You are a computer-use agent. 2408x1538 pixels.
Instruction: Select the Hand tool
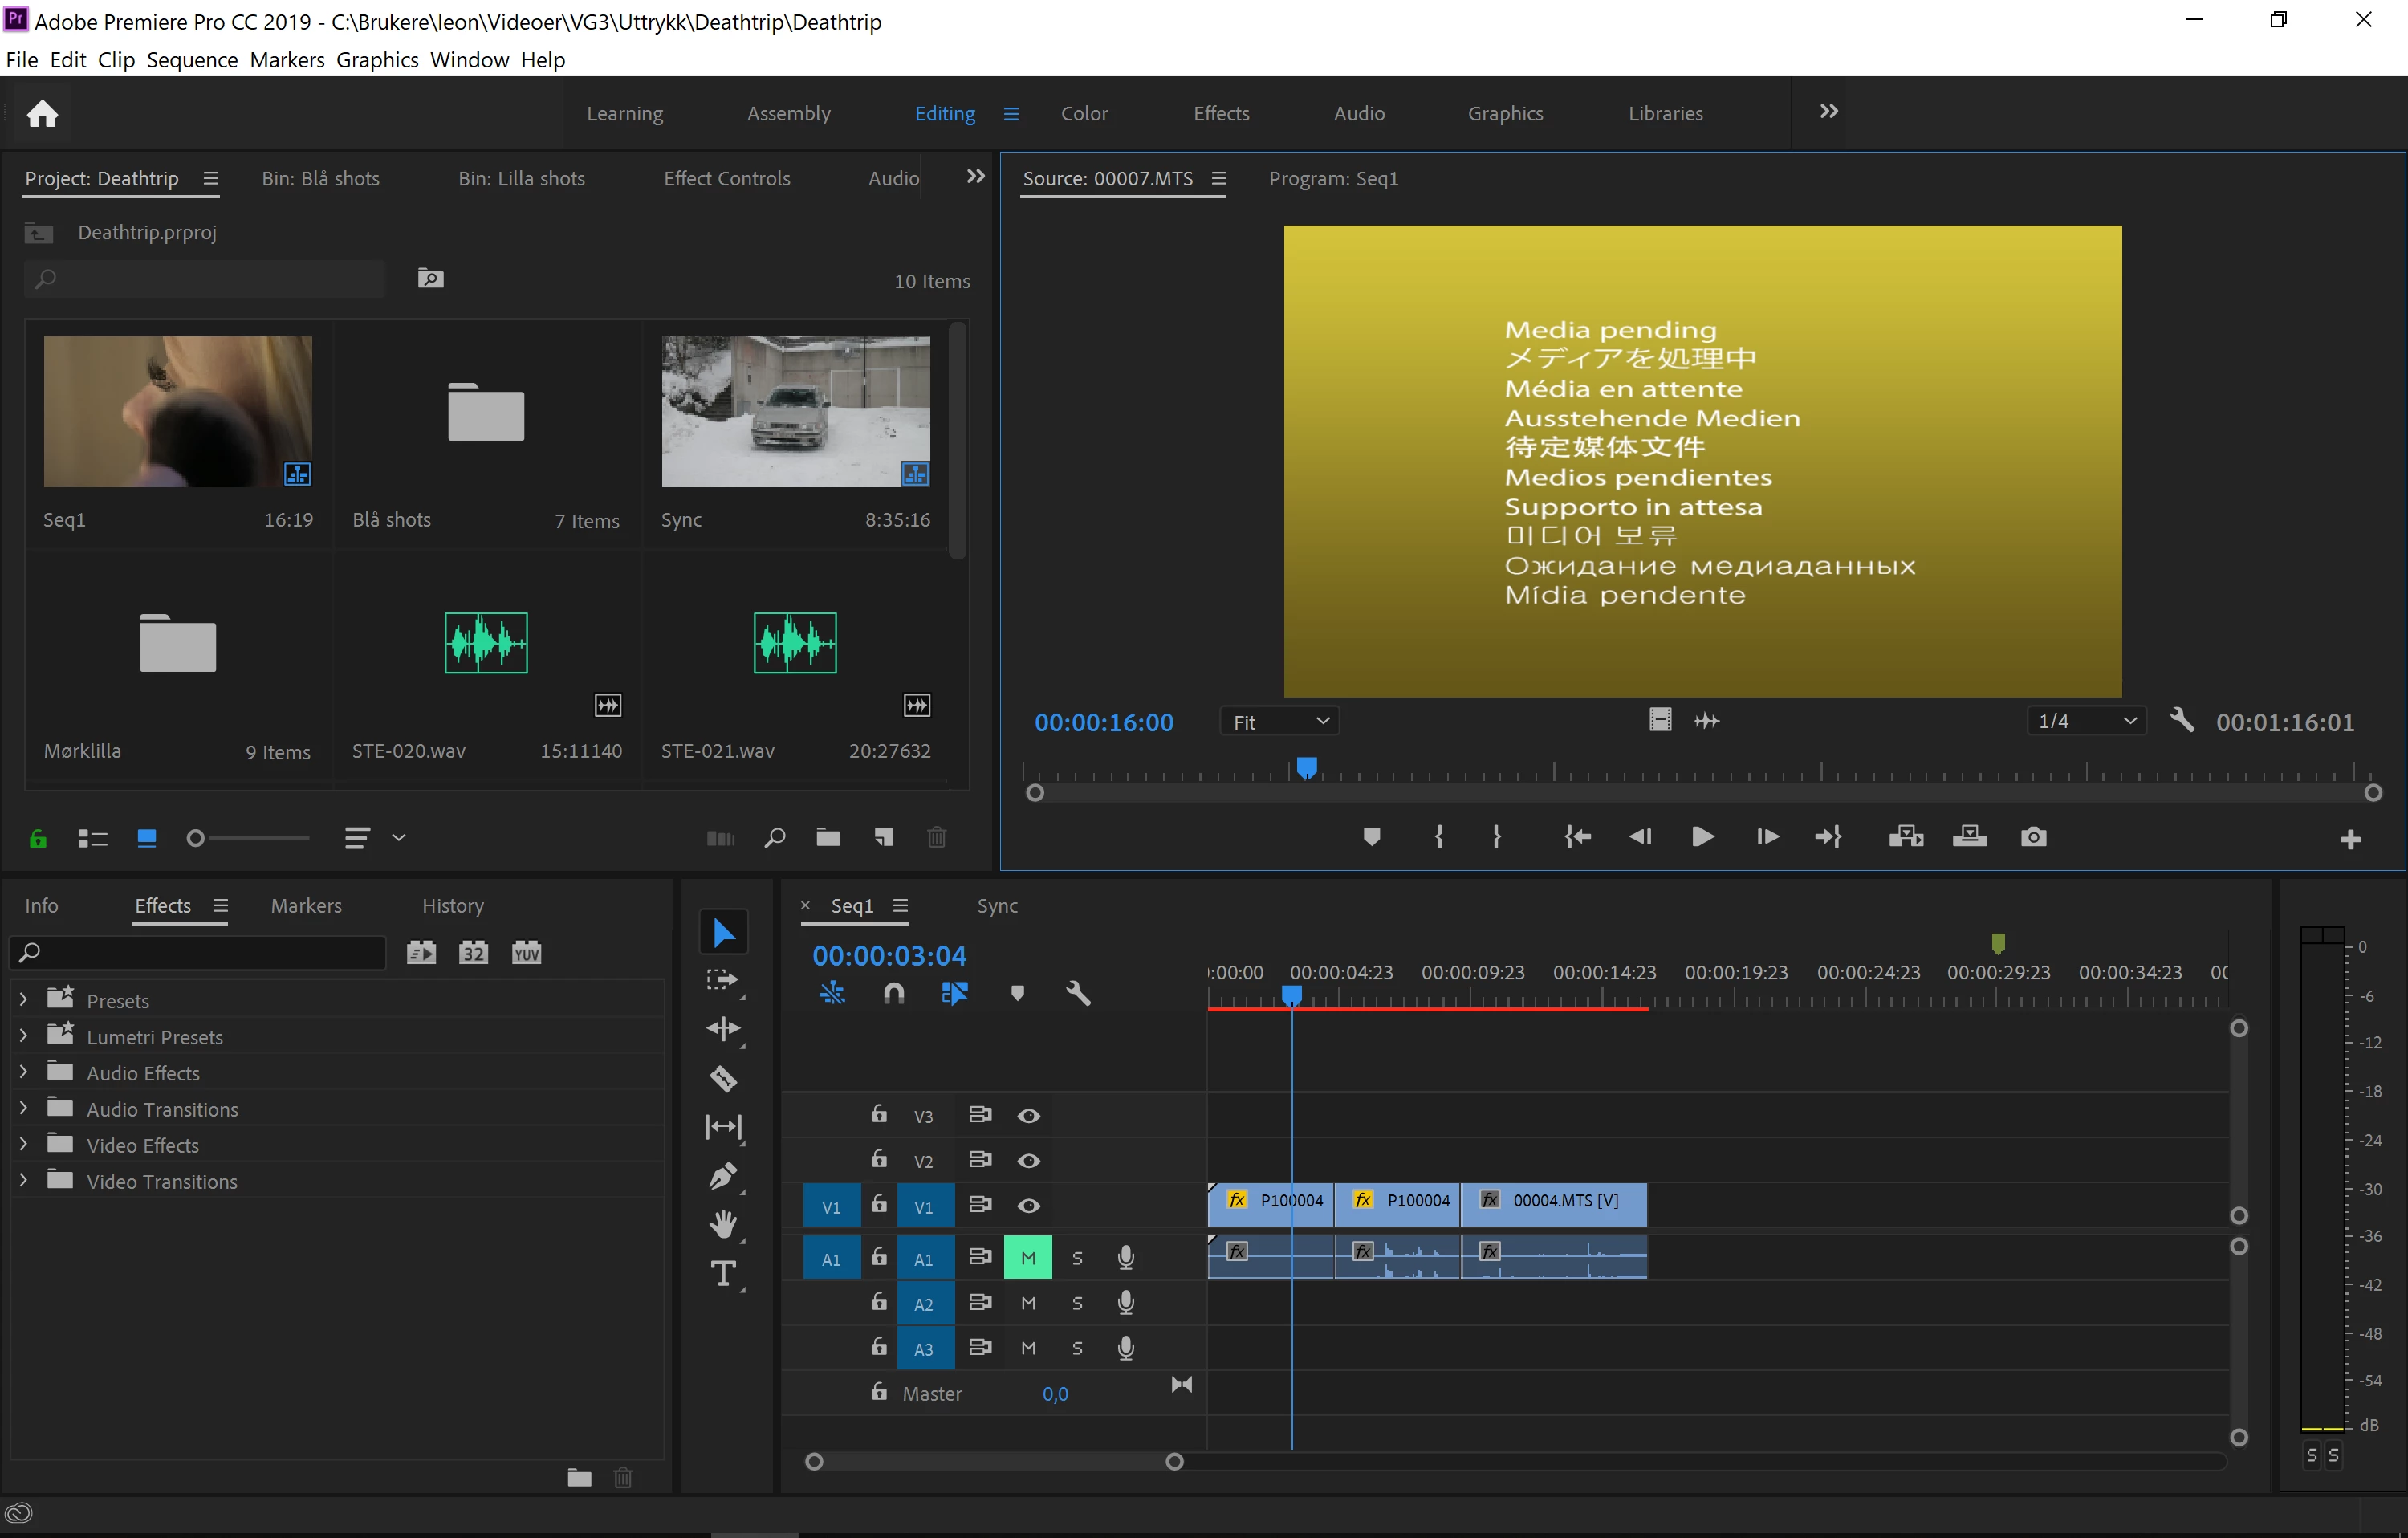(x=723, y=1224)
